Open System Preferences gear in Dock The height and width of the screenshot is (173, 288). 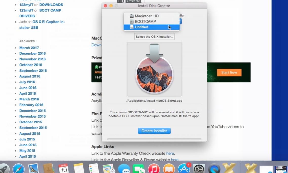(x=199, y=169)
